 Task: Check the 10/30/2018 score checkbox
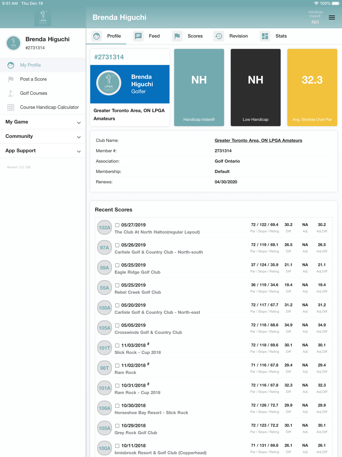[x=117, y=406]
